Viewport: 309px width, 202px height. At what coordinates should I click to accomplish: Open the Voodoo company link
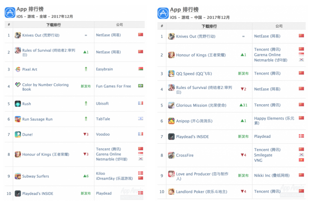click(x=103, y=134)
